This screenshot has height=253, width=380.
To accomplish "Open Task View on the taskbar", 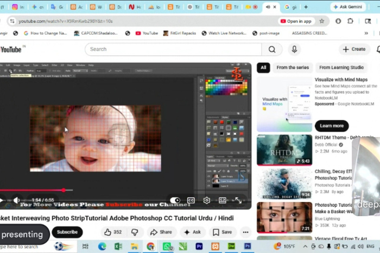I will 86,246.
